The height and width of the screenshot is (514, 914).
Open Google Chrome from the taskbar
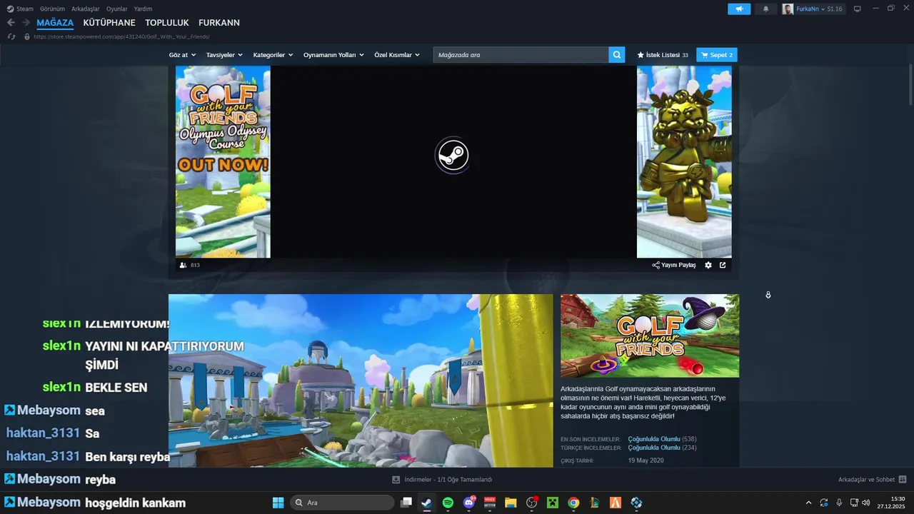pos(573,503)
